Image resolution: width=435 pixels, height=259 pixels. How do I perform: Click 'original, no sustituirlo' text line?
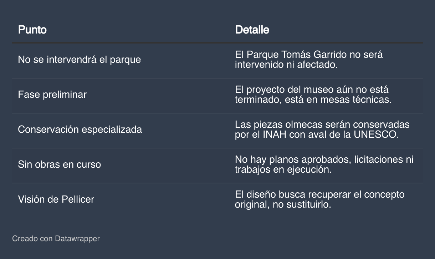pos(283,205)
